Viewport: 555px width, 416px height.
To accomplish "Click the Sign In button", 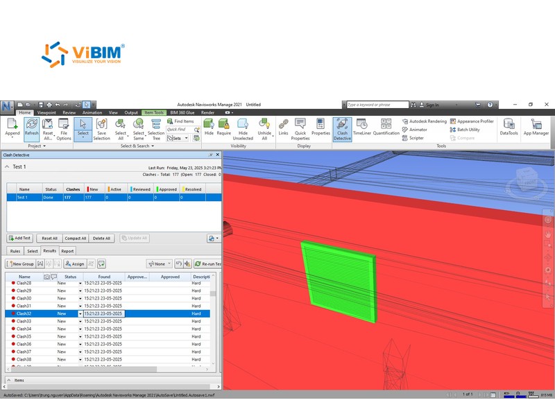I will click(x=429, y=105).
